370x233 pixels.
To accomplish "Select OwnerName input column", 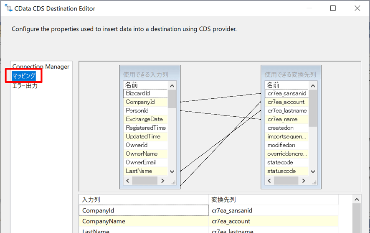I will coord(145,154).
